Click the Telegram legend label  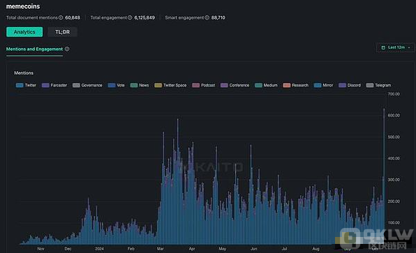tap(382, 85)
